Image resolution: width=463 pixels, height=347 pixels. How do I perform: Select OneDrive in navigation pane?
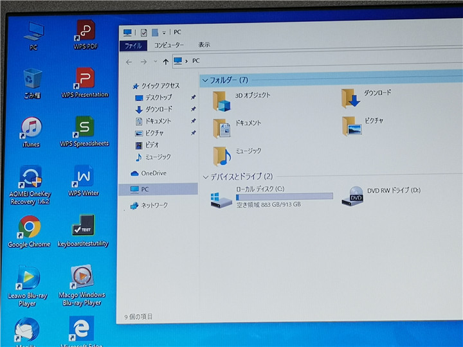click(x=149, y=173)
